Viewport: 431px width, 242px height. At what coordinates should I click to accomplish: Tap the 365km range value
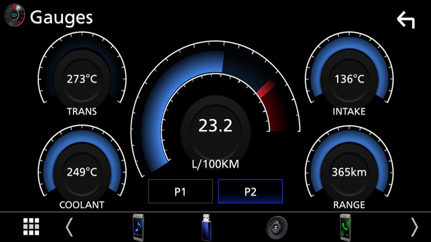[349, 172]
